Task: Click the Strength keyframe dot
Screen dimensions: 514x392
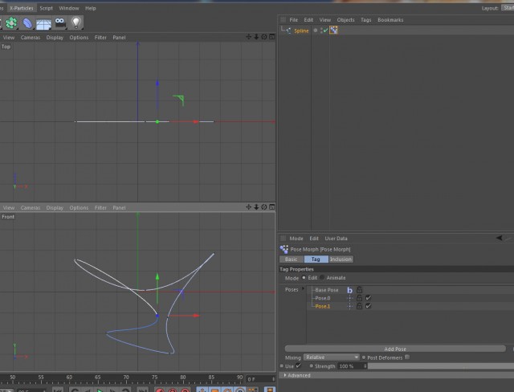Action: 311,365
